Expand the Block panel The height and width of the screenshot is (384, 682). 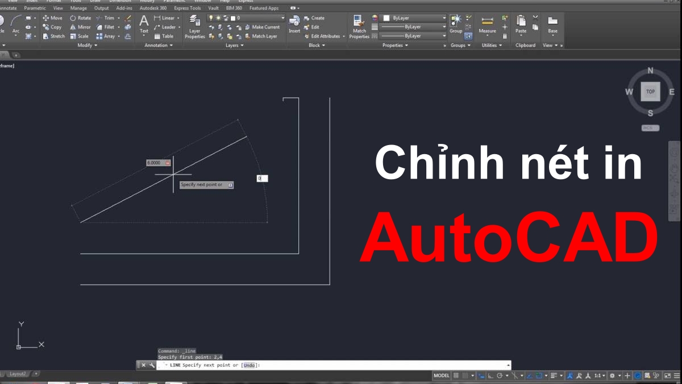[x=317, y=46]
